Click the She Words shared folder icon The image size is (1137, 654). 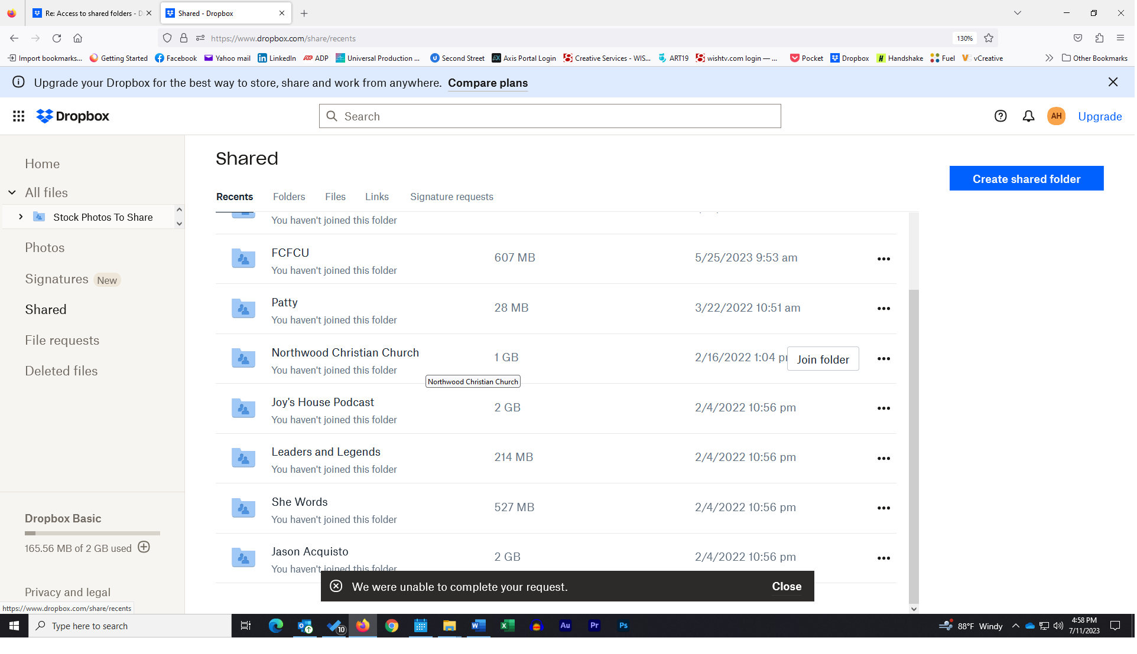(243, 508)
